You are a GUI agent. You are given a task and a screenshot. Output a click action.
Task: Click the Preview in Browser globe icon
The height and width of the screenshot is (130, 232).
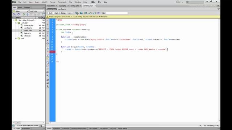click(x=81, y=13)
